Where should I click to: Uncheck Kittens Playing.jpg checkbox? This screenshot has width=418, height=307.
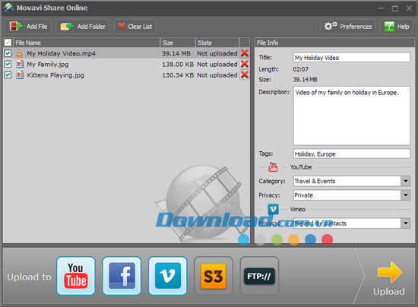coord(8,75)
